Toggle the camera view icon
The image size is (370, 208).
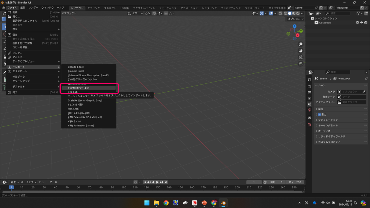(301, 57)
